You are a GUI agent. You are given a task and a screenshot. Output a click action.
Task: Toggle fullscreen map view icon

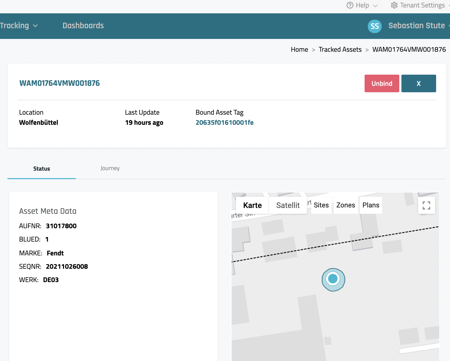(x=426, y=205)
